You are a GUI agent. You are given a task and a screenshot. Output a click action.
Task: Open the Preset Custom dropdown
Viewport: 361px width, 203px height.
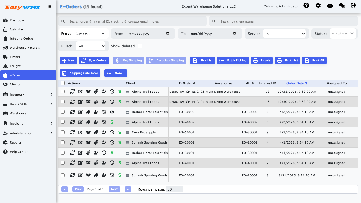click(x=90, y=34)
